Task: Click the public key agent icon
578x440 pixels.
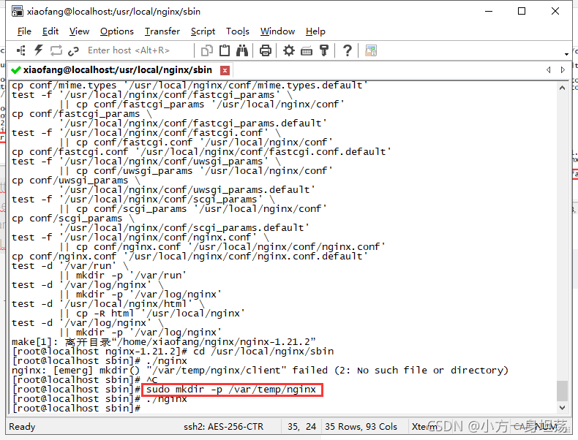Action: pos(324,50)
